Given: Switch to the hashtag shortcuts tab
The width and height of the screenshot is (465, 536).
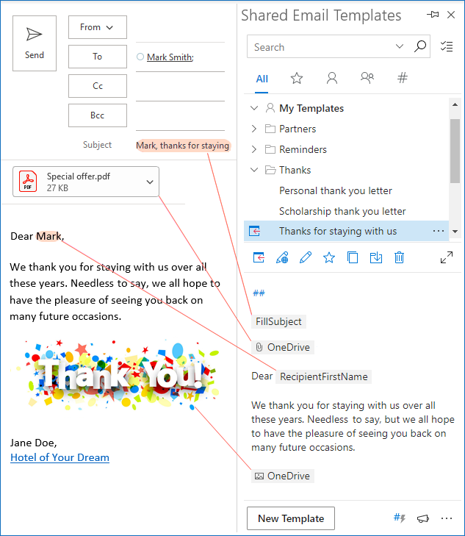Looking at the screenshot, I should pos(403,78).
